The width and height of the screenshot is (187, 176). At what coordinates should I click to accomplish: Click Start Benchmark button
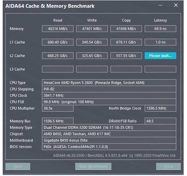coord(93,166)
